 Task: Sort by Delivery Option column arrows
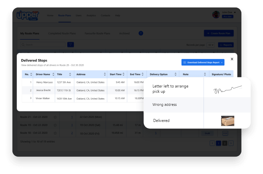click(176, 74)
